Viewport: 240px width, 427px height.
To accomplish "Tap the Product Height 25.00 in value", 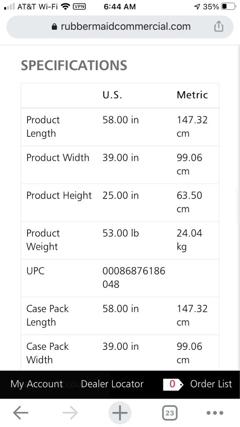I will pos(120,196).
